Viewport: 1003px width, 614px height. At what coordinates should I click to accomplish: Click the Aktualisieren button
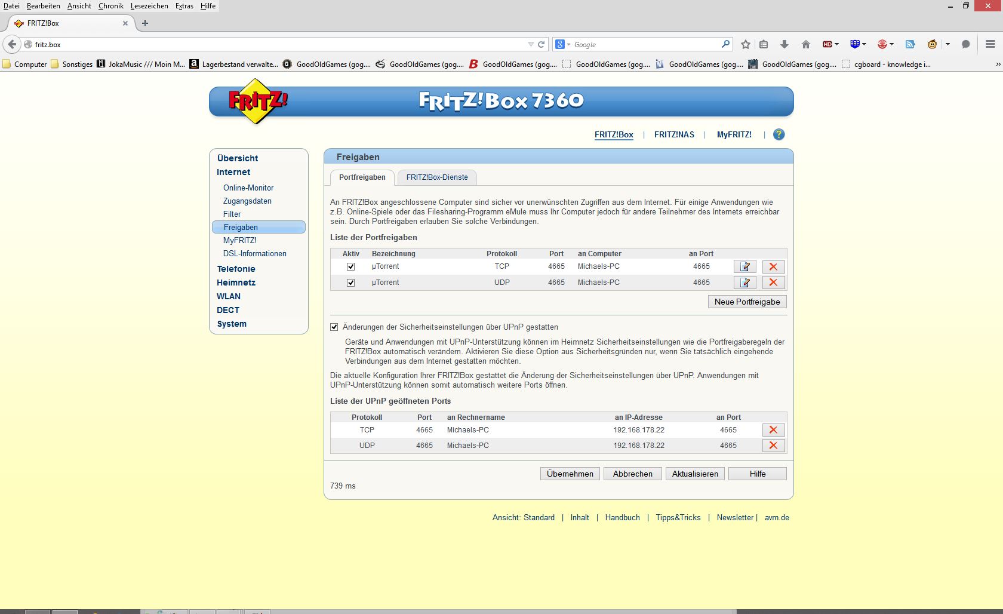point(695,474)
